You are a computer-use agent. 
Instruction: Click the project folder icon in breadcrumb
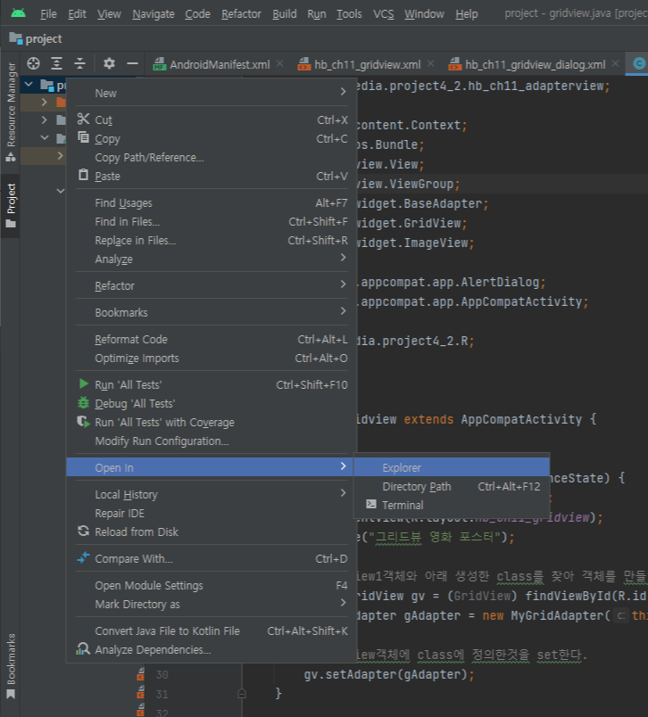click(16, 38)
